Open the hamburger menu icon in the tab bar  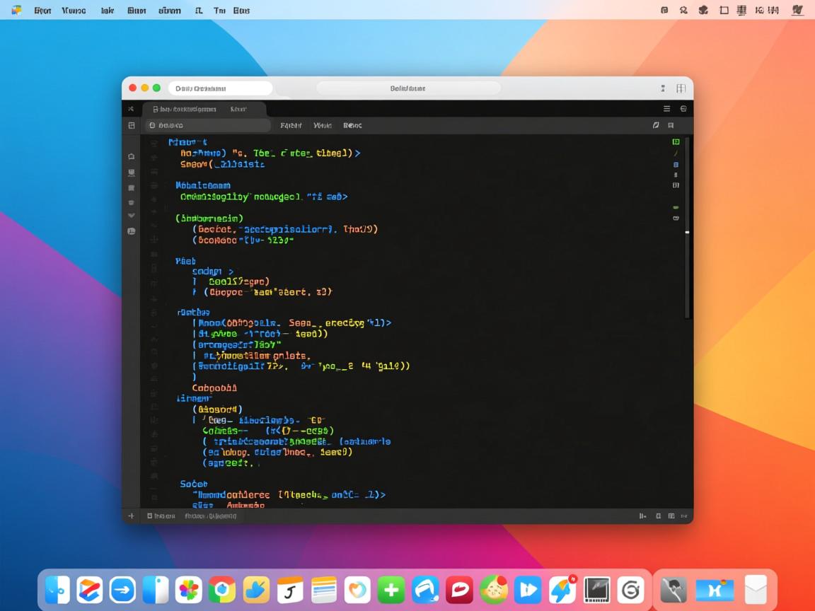pos(666,109)
